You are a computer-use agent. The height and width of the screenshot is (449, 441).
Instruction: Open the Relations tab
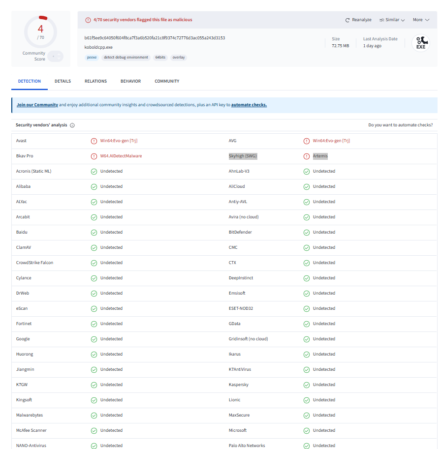point(95,81)
